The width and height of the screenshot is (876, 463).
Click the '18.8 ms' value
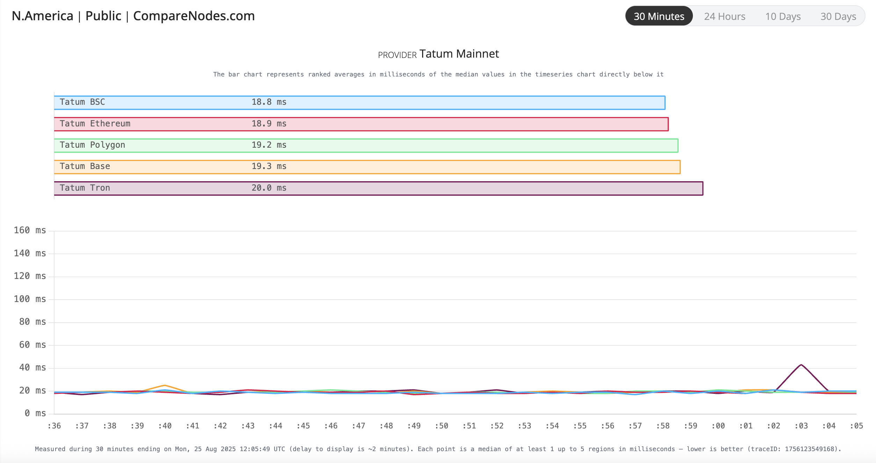click(x=269, y=102)
